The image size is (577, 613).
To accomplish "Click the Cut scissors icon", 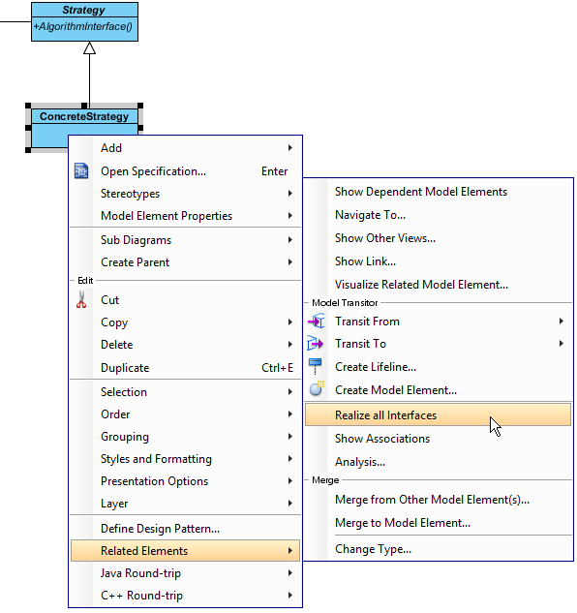I will pos(81,300).
